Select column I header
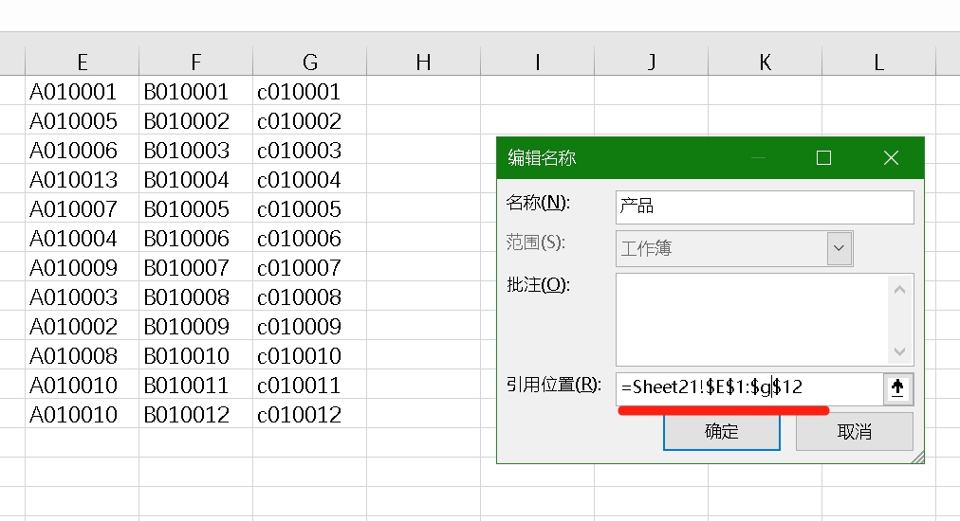 tap(538, 62)
